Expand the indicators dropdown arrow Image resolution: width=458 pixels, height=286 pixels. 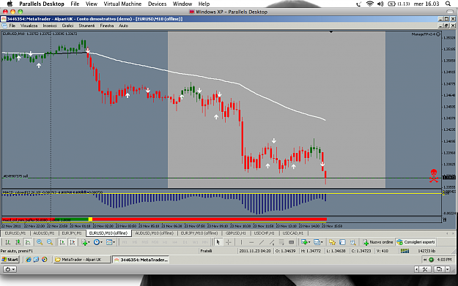89,242
